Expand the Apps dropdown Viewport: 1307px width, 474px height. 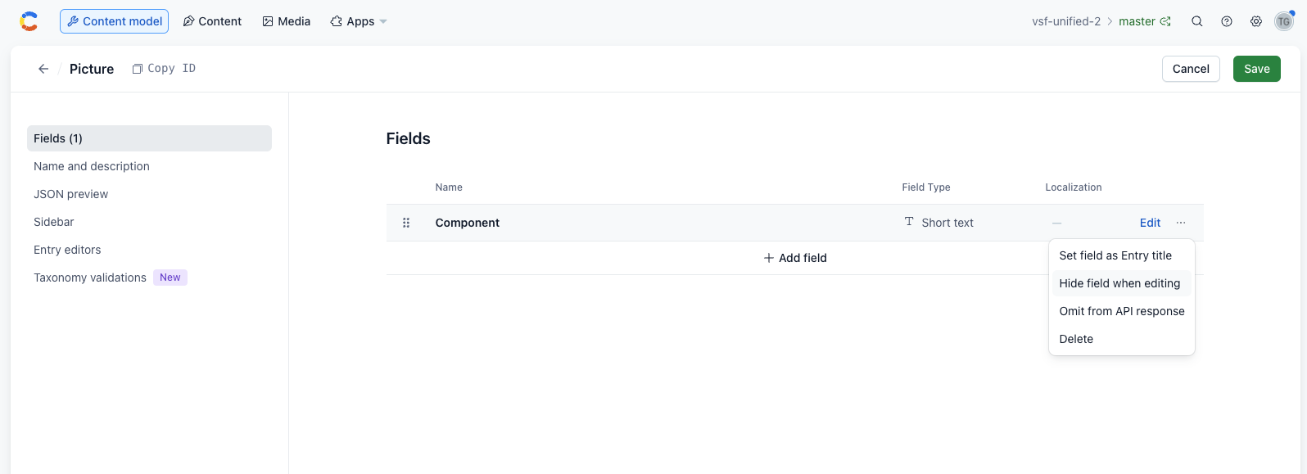tap(359, 21)
